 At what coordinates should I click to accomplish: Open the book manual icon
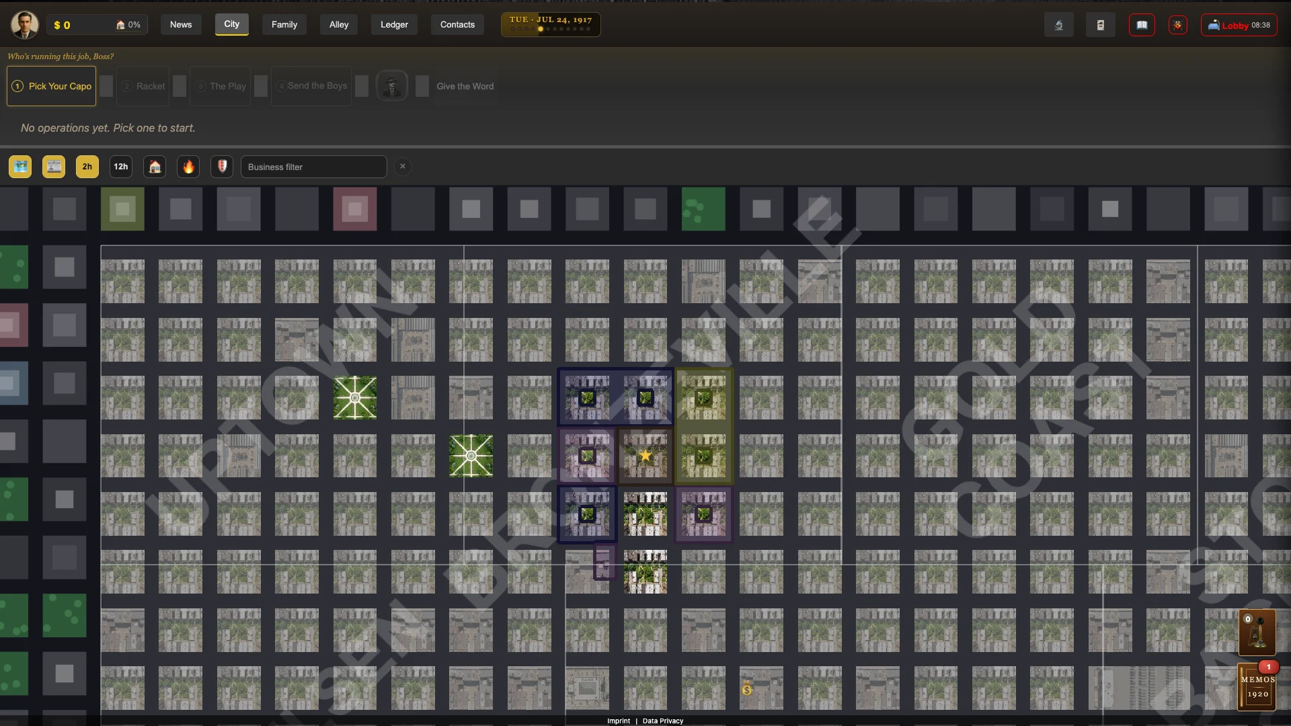coord(1142,25)
